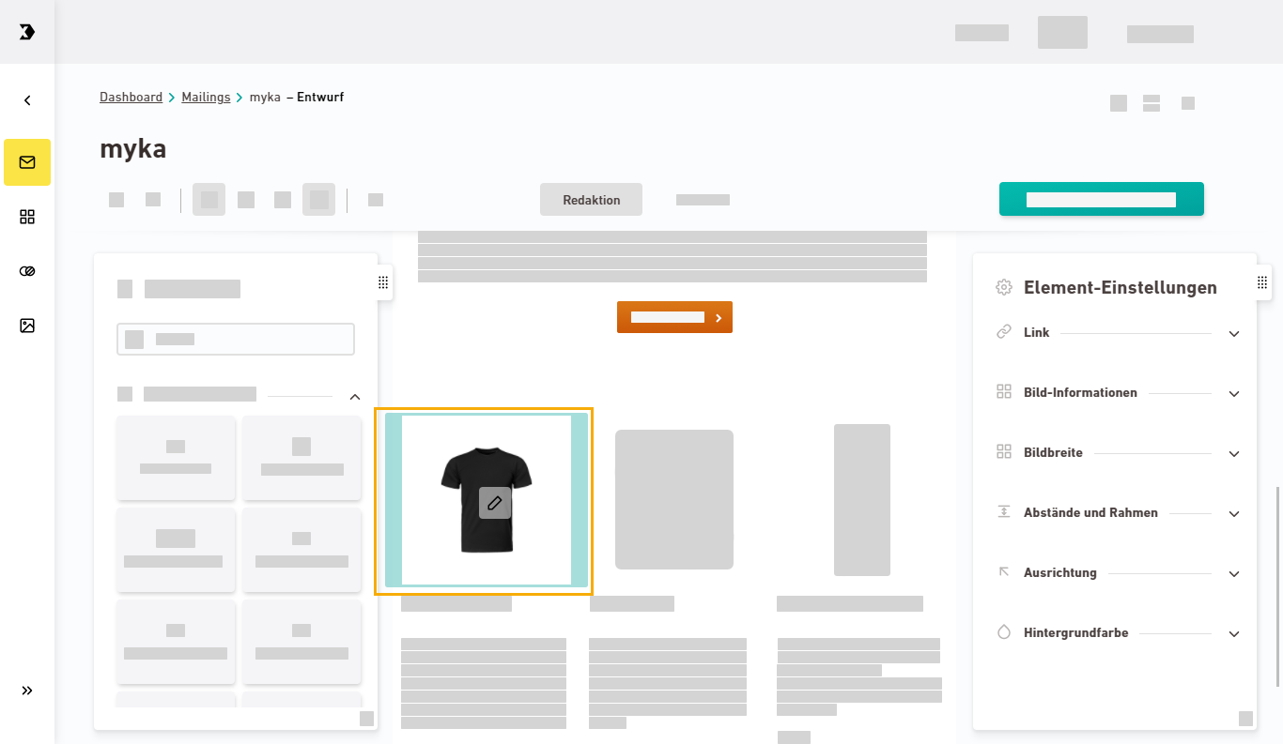Click the drag handle on left elements panel
Image resolution: width=1283 pixels, height=744 pixels.
382,282
